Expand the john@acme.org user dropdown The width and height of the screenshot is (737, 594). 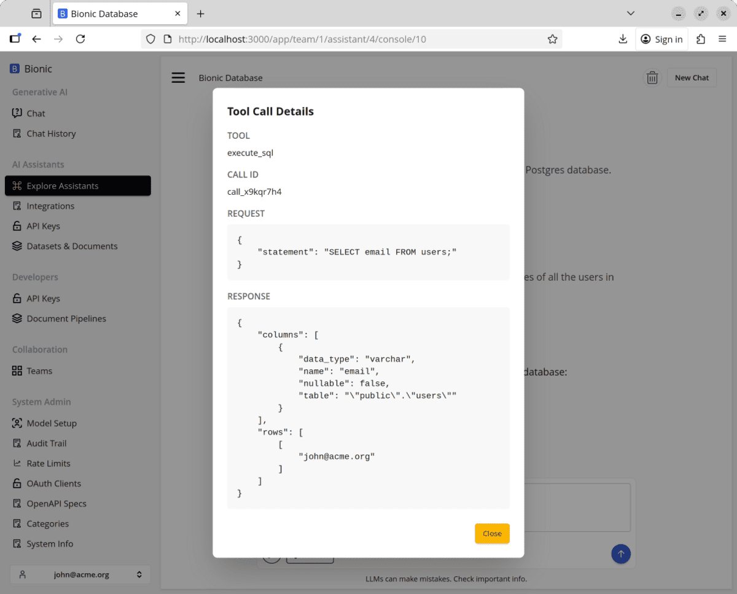[x=80, y=575]
